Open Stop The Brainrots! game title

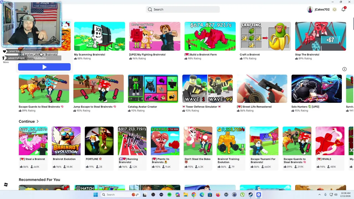(307, 54)
